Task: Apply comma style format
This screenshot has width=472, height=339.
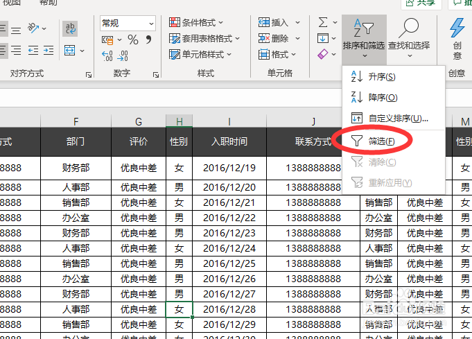Action: [148, 40]
